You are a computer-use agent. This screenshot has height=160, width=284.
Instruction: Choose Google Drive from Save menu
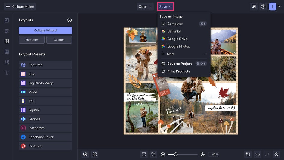point(177,39)
